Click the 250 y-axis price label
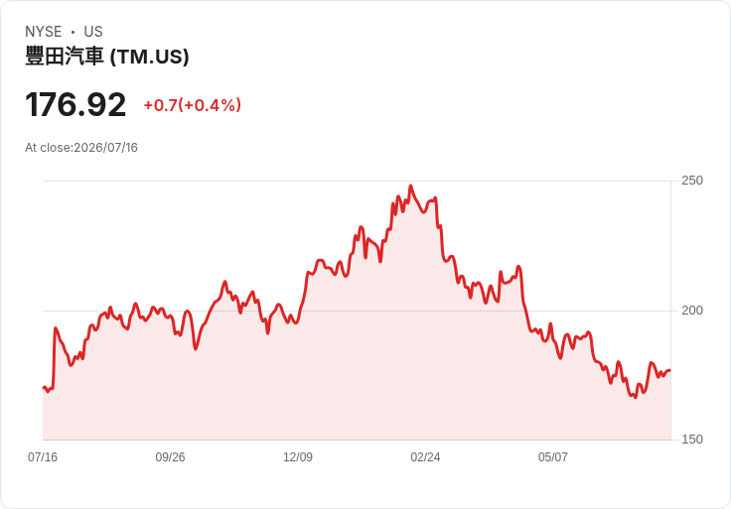This screenshot has width=731, height=509. 692,181
